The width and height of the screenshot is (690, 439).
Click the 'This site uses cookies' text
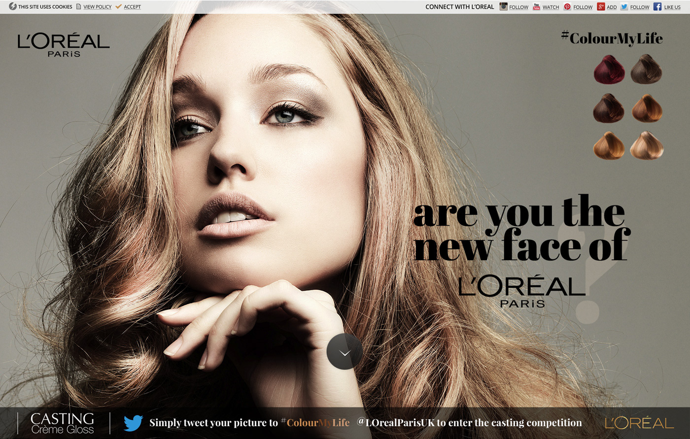click(45, 7)
